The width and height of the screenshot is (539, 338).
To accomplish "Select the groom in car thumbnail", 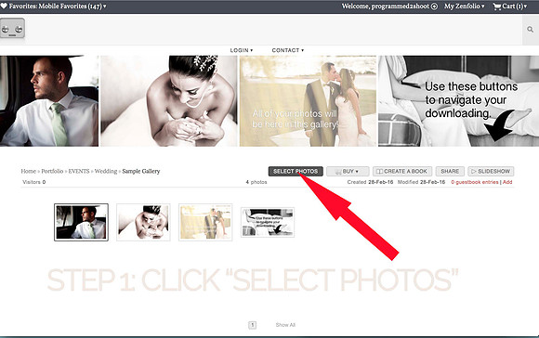I will click(81, 222).
